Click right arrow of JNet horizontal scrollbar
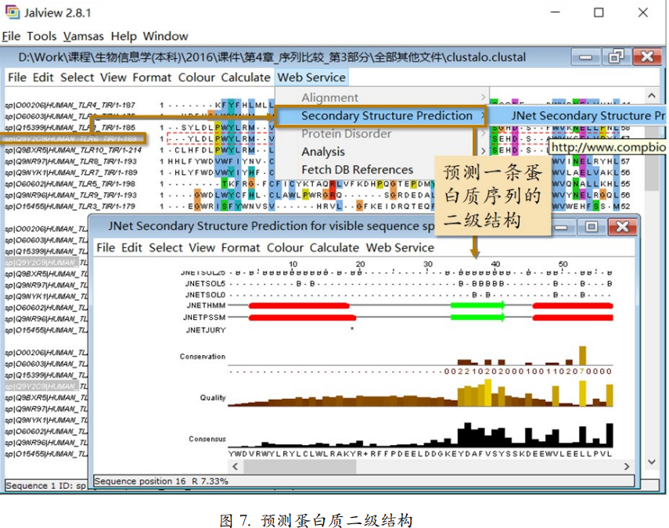The width and height of the screenshot is (669, 528). 626,466
